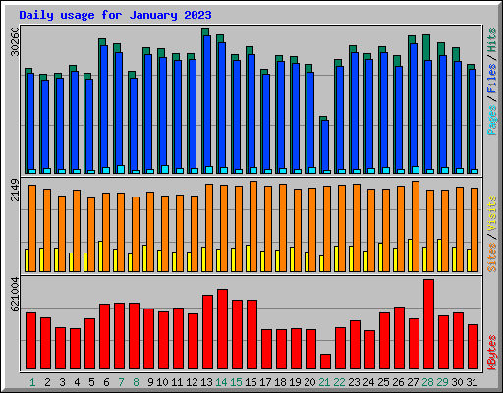Viewport: 503px width, 393px height.
Task: Click the "Visits" legend label
Action: pos(492,213)
